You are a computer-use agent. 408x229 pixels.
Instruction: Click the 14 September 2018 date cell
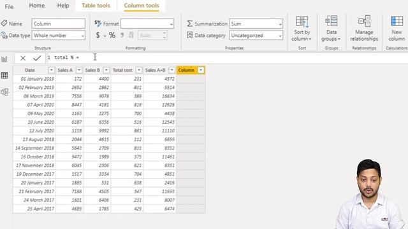[34, 148]
